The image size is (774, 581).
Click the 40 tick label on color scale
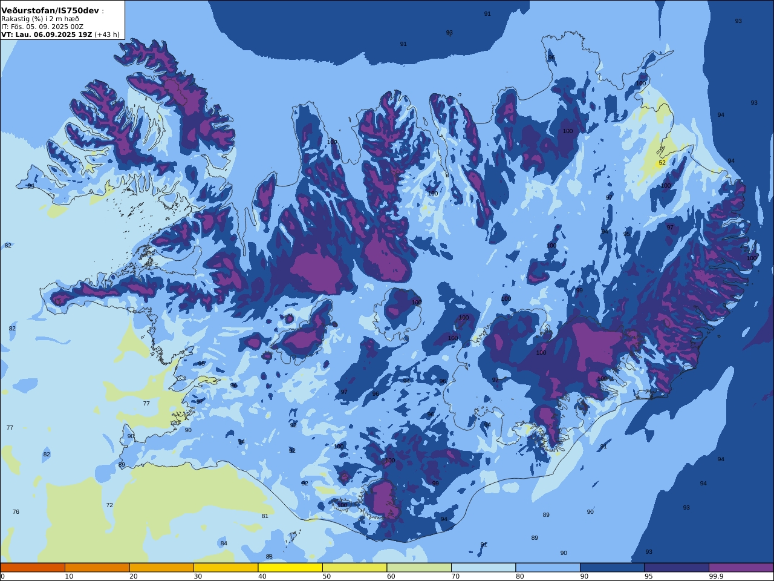click(262, 577)
